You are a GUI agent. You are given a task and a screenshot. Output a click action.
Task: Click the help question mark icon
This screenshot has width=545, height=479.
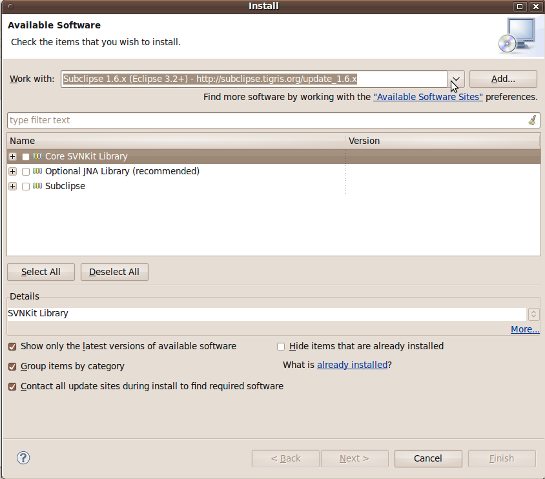[x=23, y=458]
